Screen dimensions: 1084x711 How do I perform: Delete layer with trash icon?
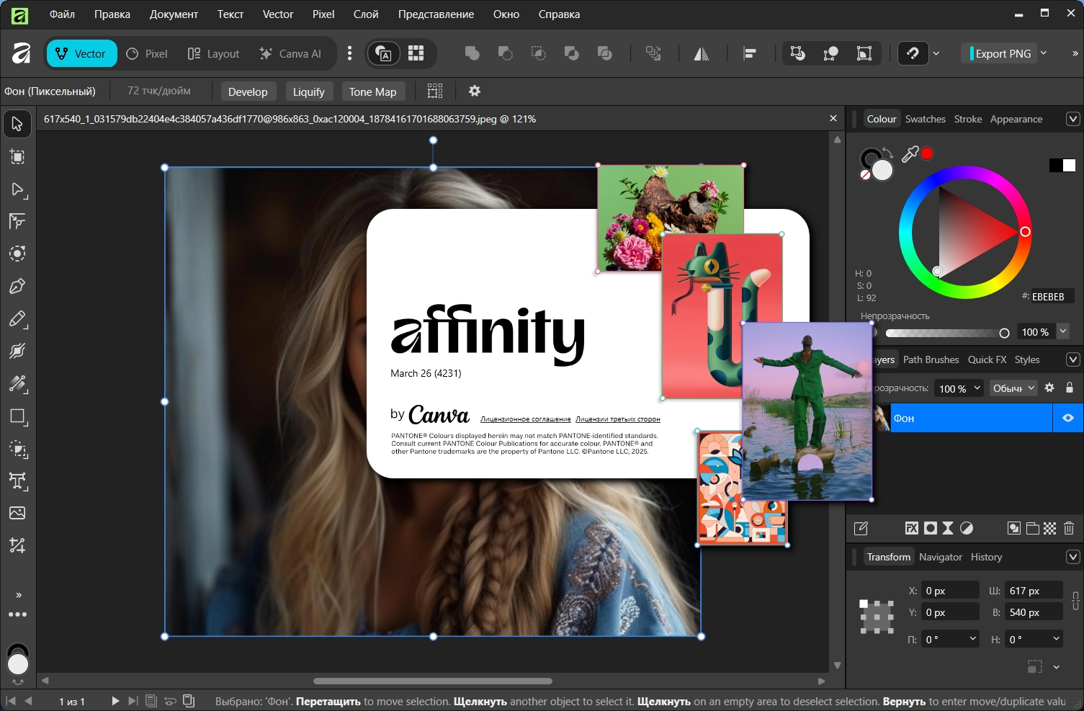click(x=1069, y=528)
